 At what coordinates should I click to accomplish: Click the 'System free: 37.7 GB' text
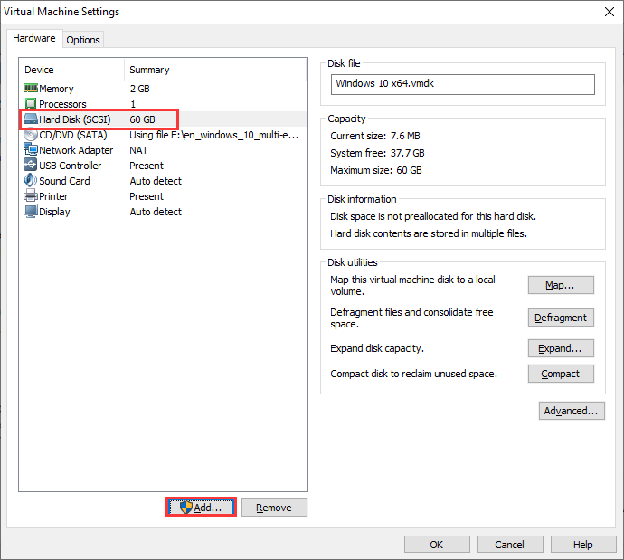377,153
